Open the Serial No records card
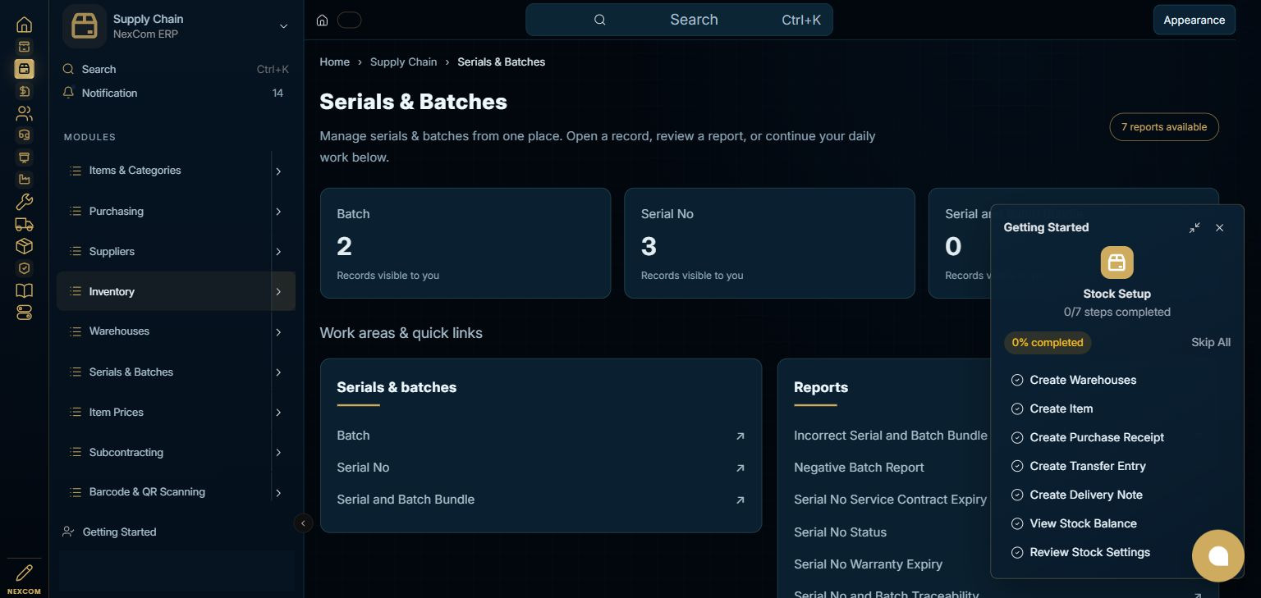Viewport: 1261px width, 598px height. click(x=769, y=243)
